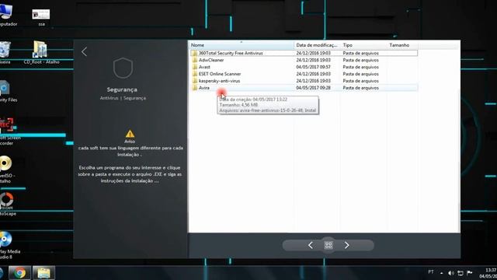Viewport: 497px width, 280px height.
Task: Click the network tray icon
Action: click(461, 273)
